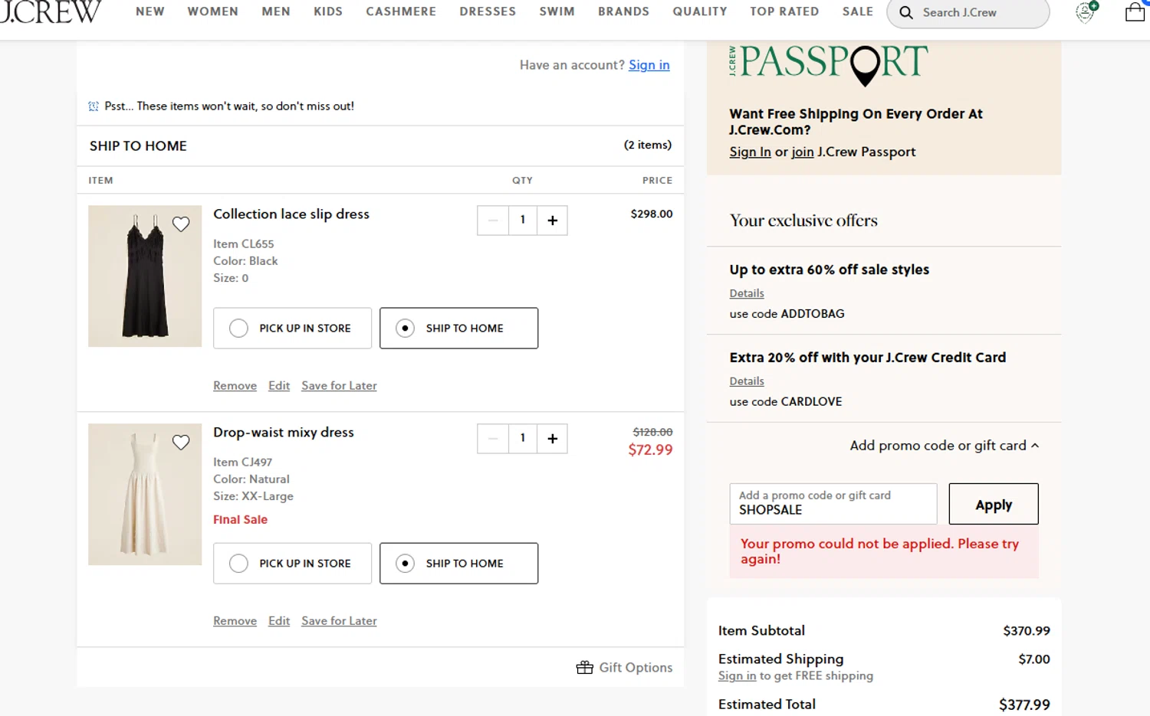Select Ship To Home for lace slip dress
Image resolution: width=1150 pixels, height=716 pixels.
tap(458, 329)
